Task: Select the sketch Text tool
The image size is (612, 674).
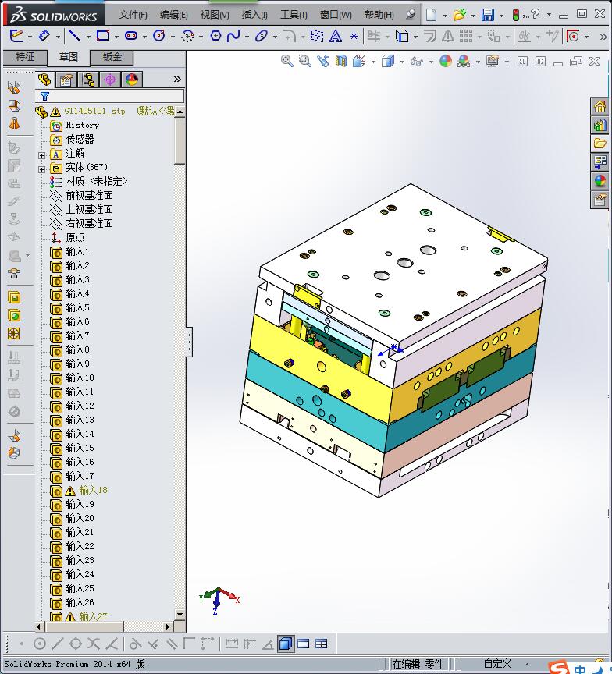Action: click(x=336, y=36)
